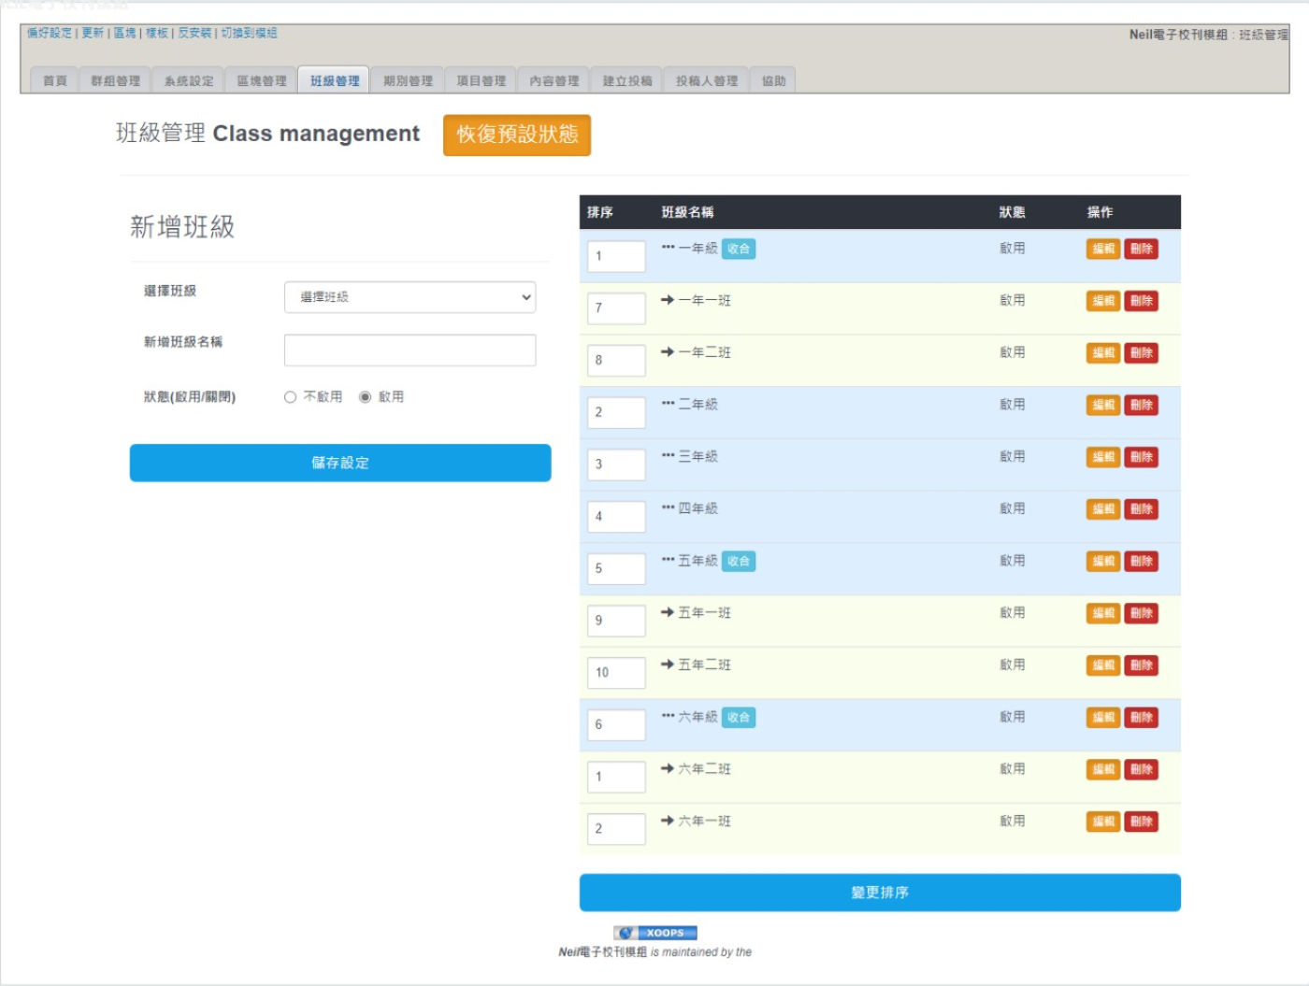1309x986 pixels.
Task: Open the 選擇班級 dropdown
Action: 410,297
